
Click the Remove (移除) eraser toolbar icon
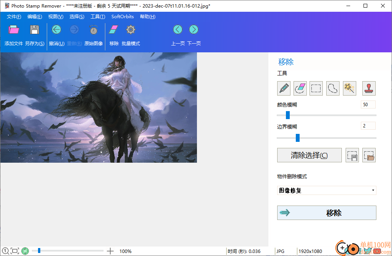(x=114, y=30)
